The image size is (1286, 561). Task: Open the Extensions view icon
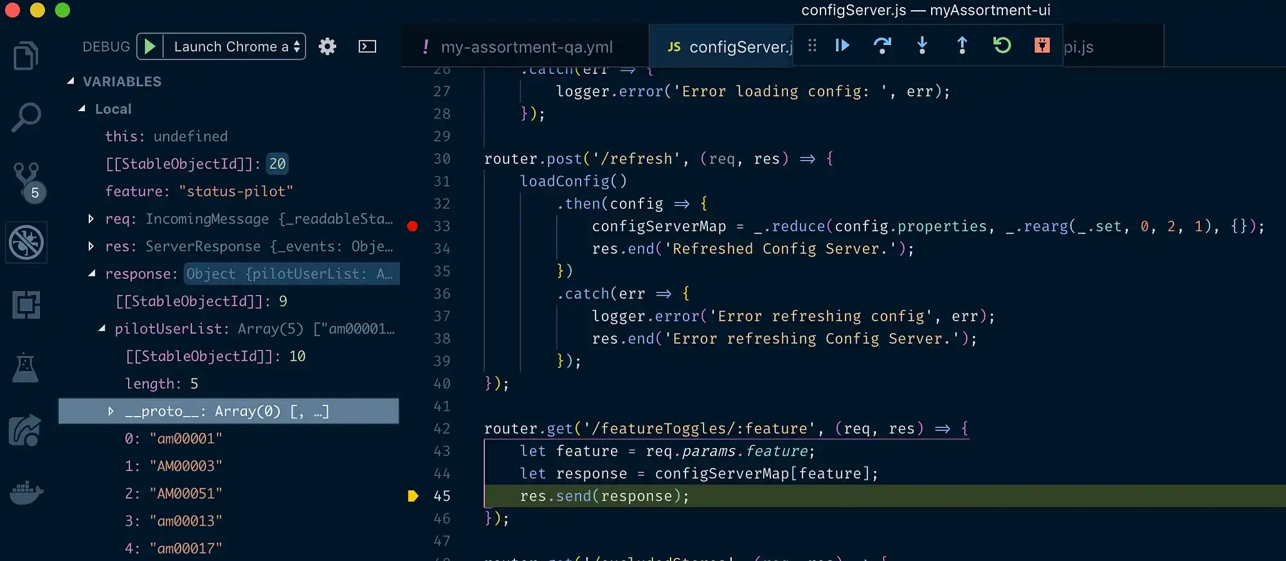[x=26, y=305]
